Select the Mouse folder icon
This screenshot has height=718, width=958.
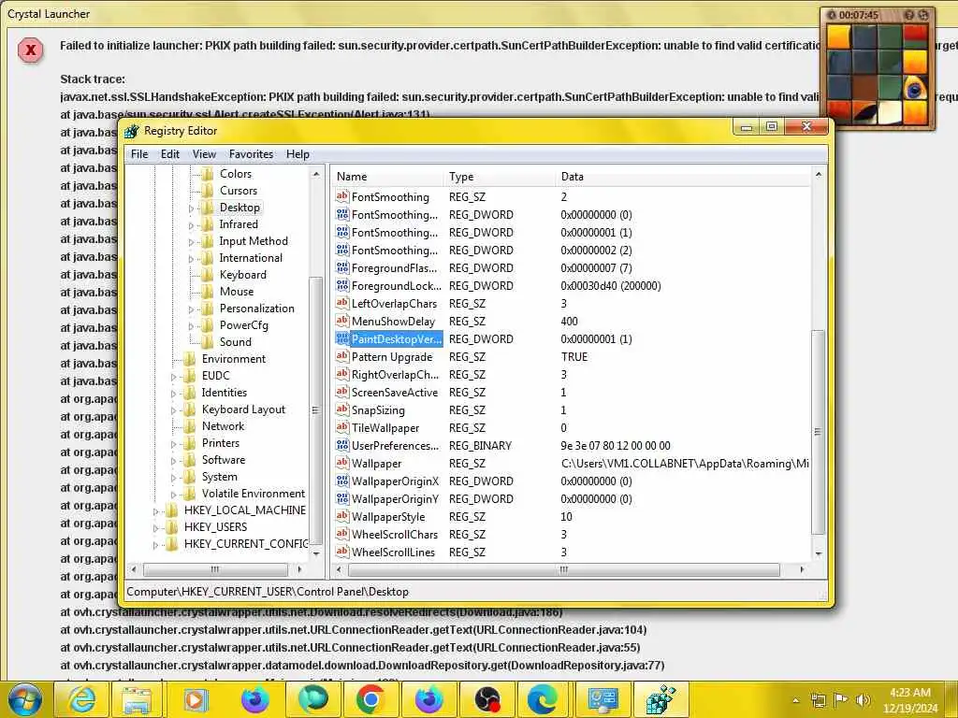208,292
